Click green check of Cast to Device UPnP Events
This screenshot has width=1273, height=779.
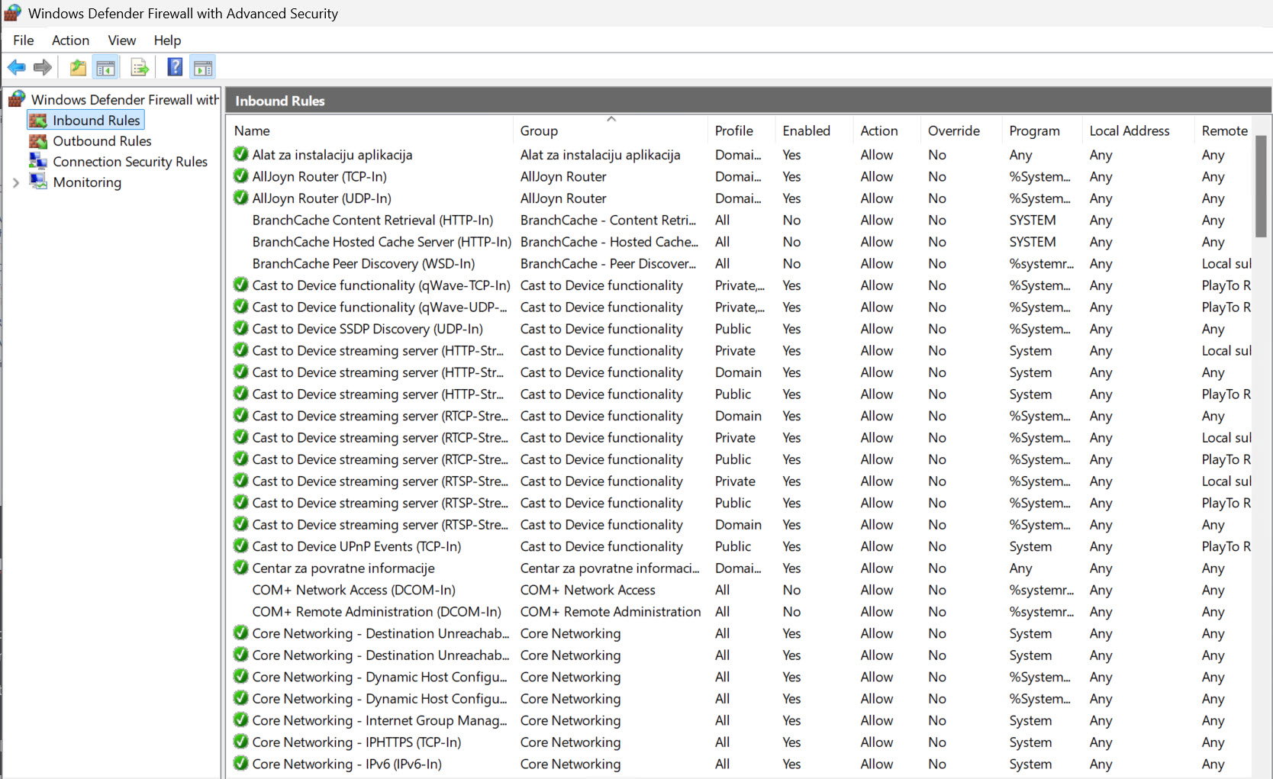click(x=240, y=546)
